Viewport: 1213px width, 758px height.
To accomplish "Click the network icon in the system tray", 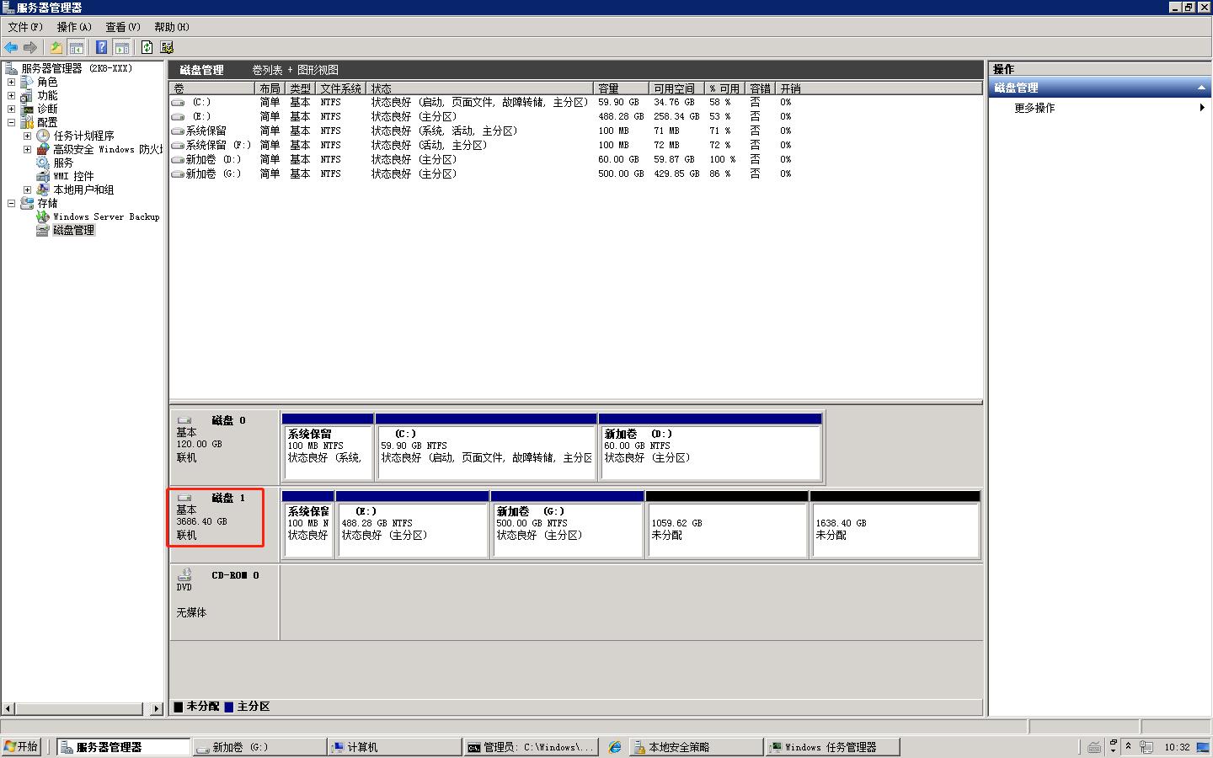I will coord(1146,747).
